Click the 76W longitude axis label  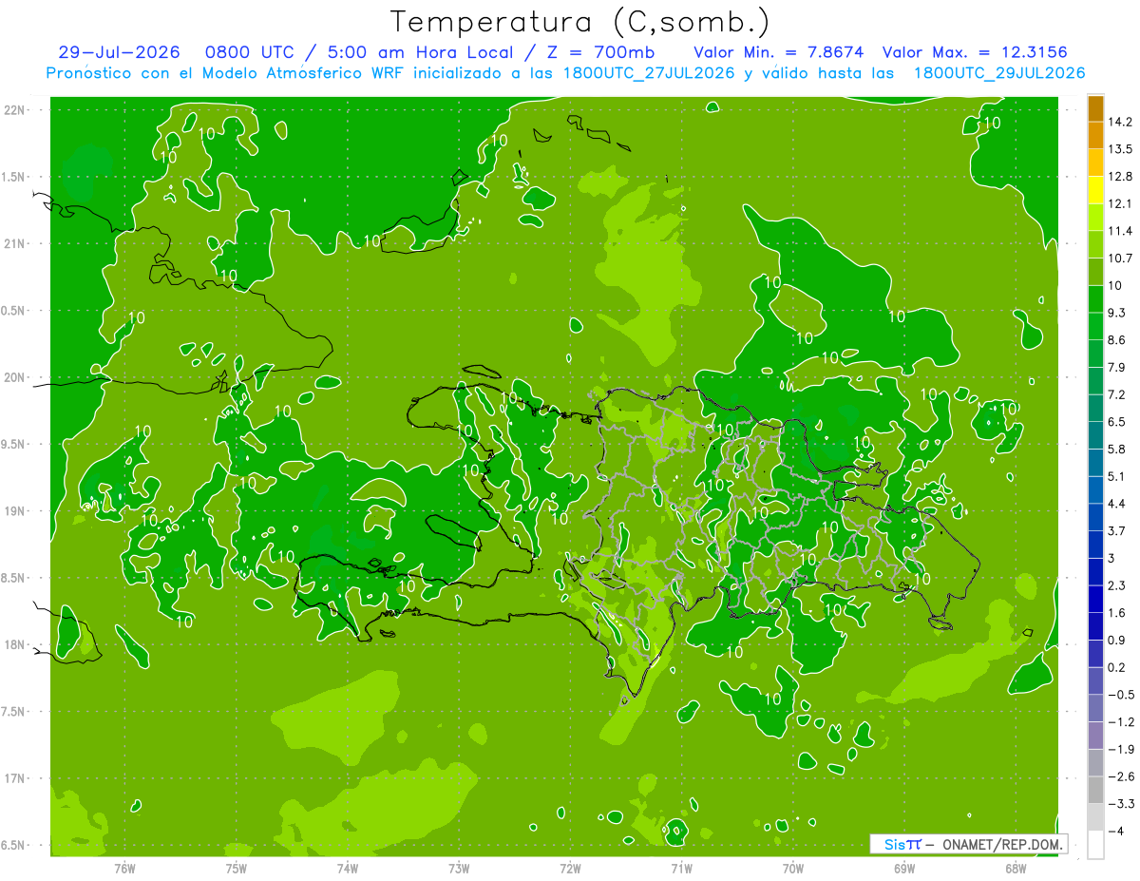point(124,869)
